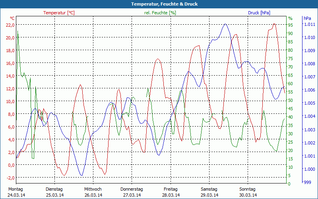This screenshot has width=318, height=199.
Task: Click the Montag 24.03.14 date label
Action: point(16,192)
